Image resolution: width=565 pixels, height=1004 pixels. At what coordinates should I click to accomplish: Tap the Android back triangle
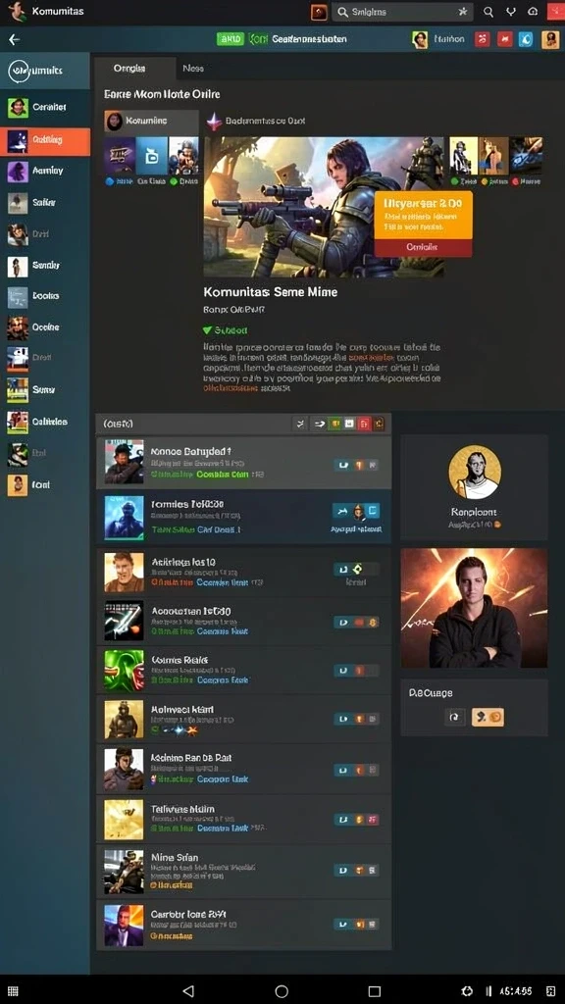pyautogui.click(x=188, y=991)
